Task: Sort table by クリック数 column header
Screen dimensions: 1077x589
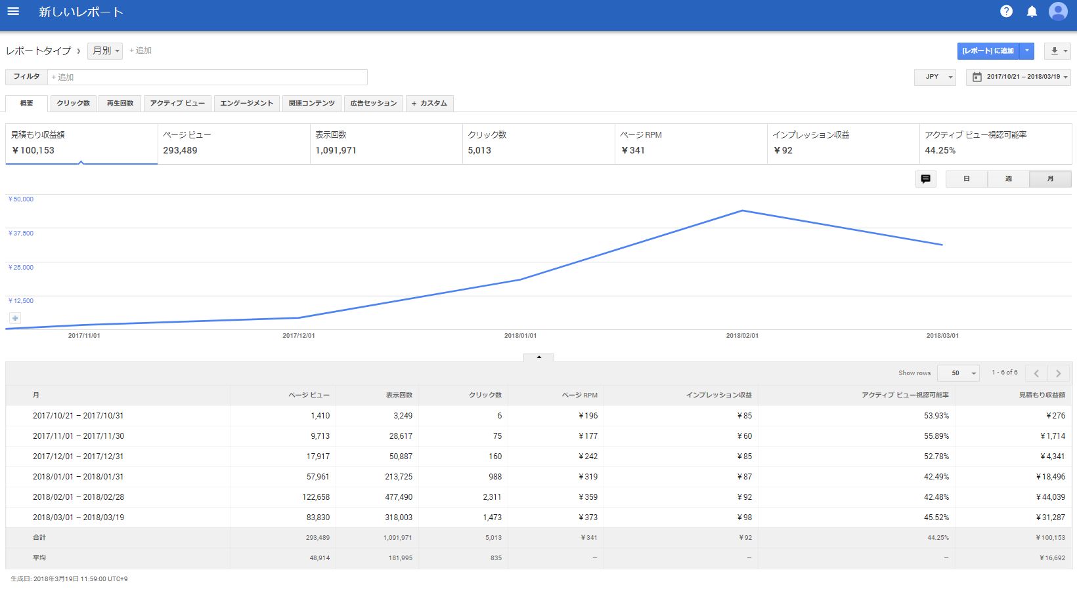Action: click(x=485, y=395)
